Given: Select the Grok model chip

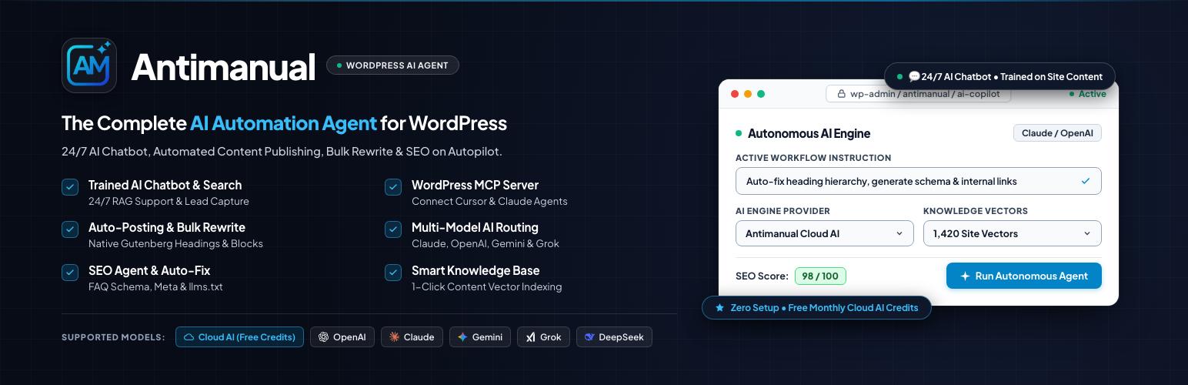Looking at the screenshot, I should click(x=544, y=337).
